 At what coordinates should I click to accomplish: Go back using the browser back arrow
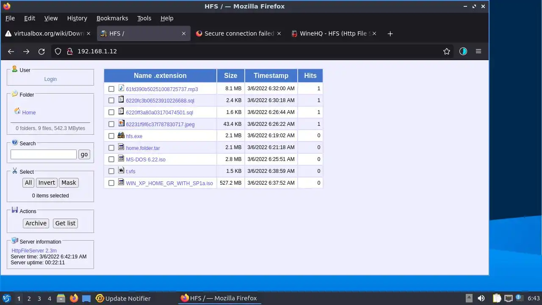pos(11,51)
